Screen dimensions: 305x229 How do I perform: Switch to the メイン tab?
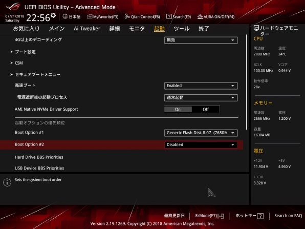click(x=57, y=29)
